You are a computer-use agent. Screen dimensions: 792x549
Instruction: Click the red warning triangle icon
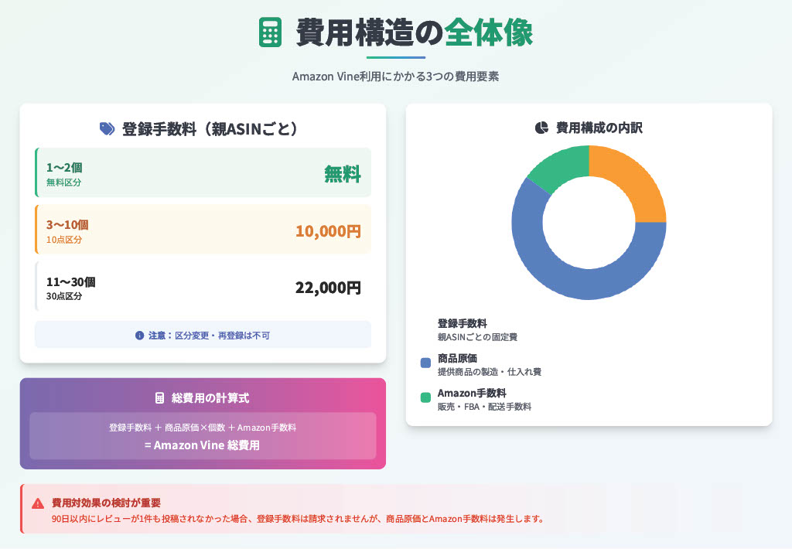[38, 503]
